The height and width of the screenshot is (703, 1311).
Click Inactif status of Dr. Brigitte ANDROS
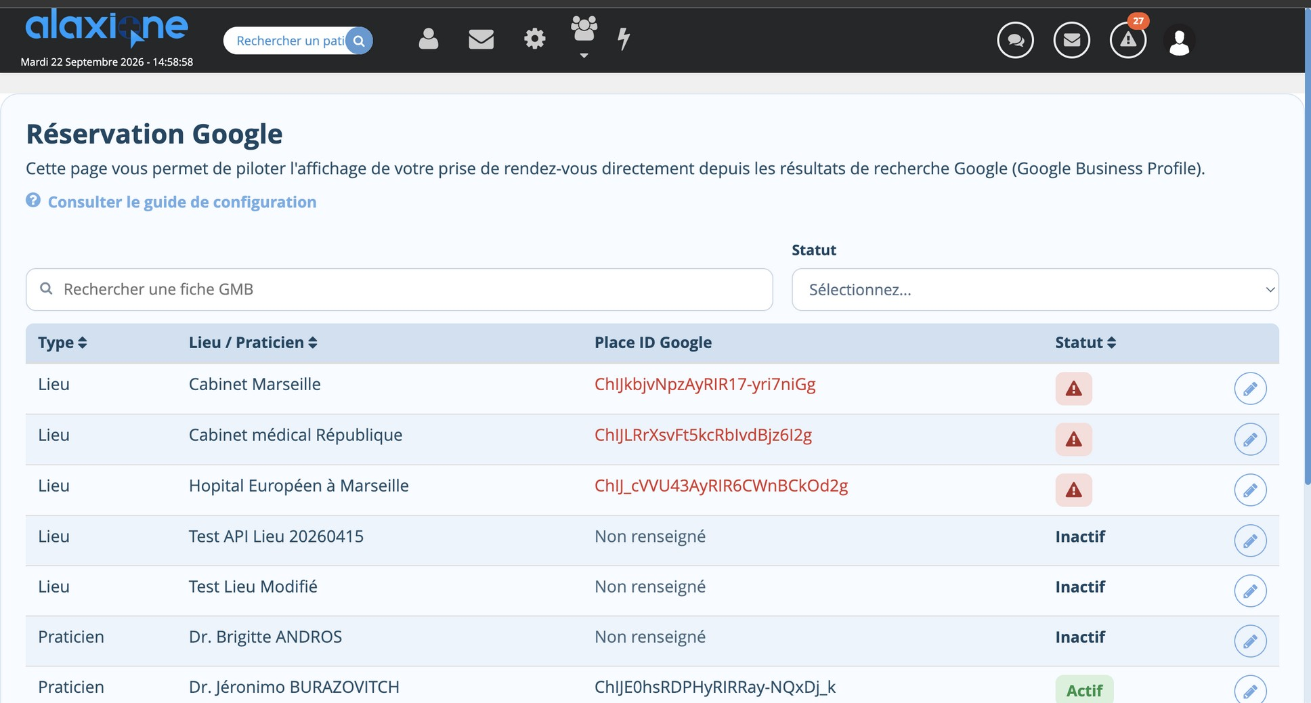[1080, 637]
